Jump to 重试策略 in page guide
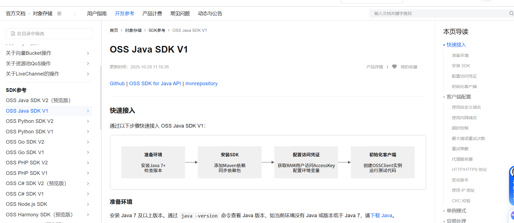Image resolution: width=514 pixels, height=223 pixels. [x=460, y=149]
